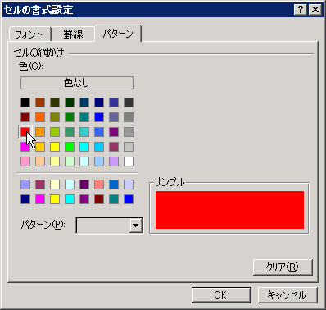Click the 色なし button
Image resolution: width=326 pixels, height=310 pixels.
coord(77,83)
